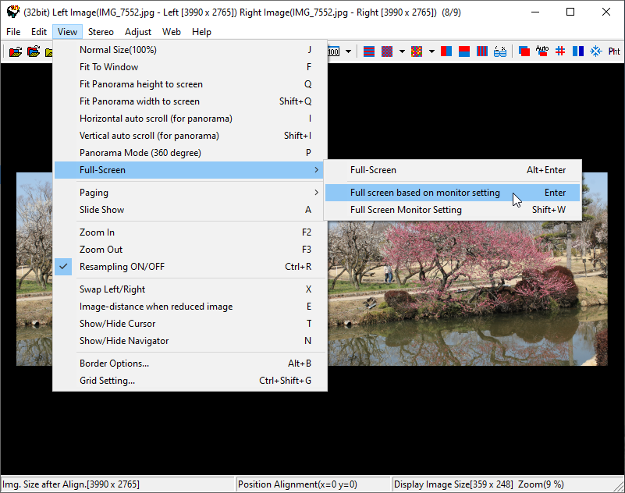Click the Open Left/Right Images double-folder icon

click(33, 51)
